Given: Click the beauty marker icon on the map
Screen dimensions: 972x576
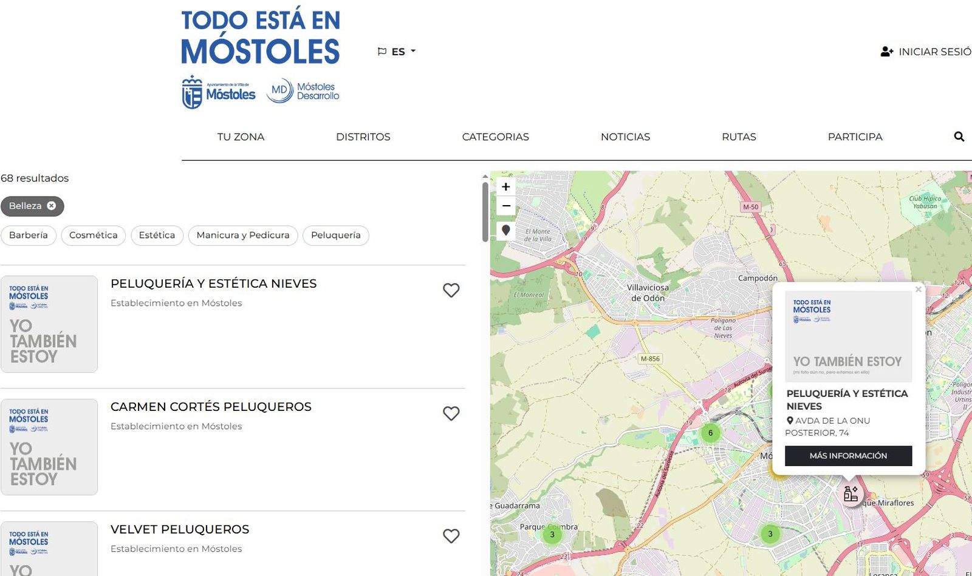Looking at the screenshot, I should (850, 493).
